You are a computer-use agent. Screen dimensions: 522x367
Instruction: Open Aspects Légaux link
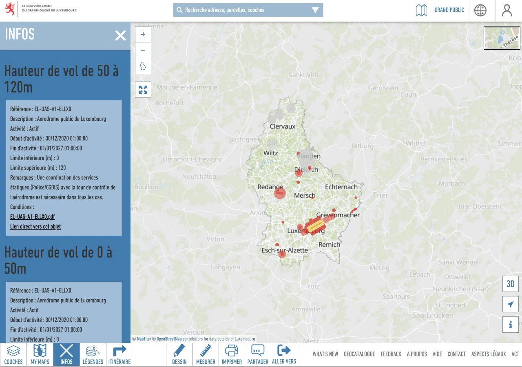point(489,354)
